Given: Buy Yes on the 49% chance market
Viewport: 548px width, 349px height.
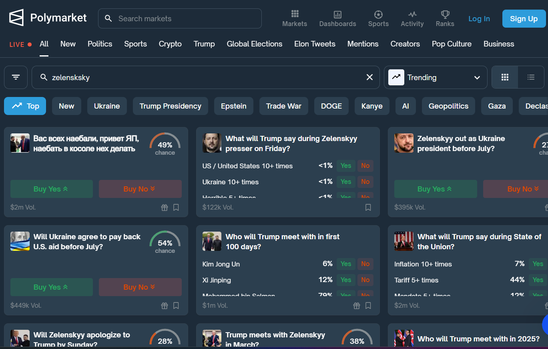Looking at the screenshot, I should coord(52,189).
